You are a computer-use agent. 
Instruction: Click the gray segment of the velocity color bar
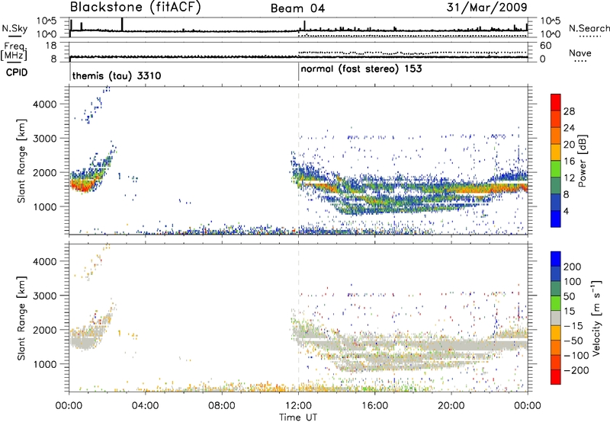click(x=556, y=318)
